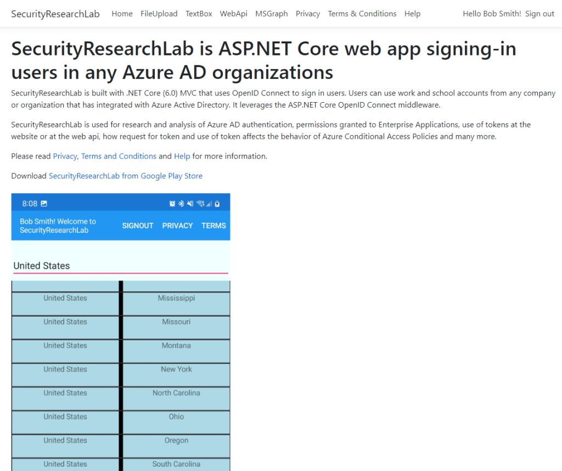The image size is (562, 471).
Task: Click the United States cell beside Mississippi
Action: 65,304
